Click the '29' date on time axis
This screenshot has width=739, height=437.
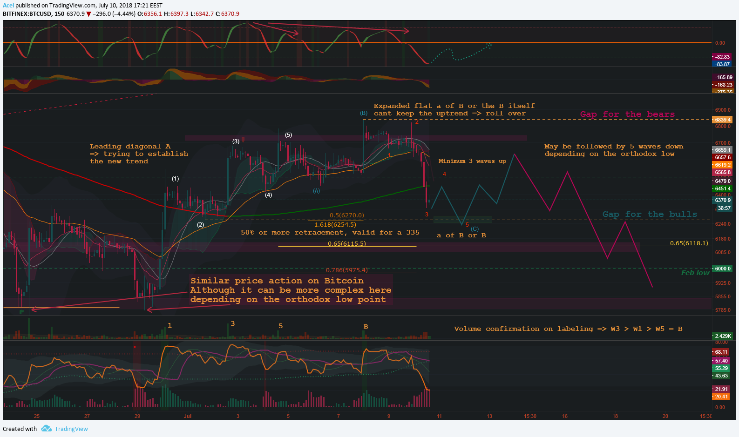coord(137,416)
